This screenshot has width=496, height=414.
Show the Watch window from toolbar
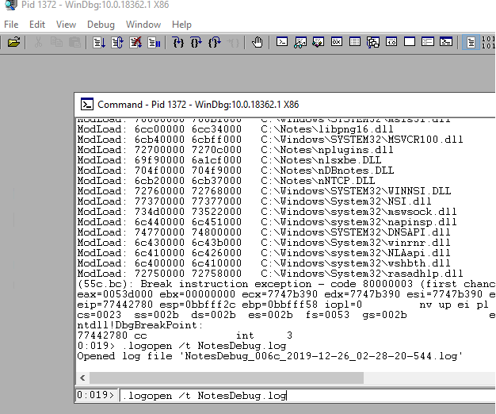300,42
